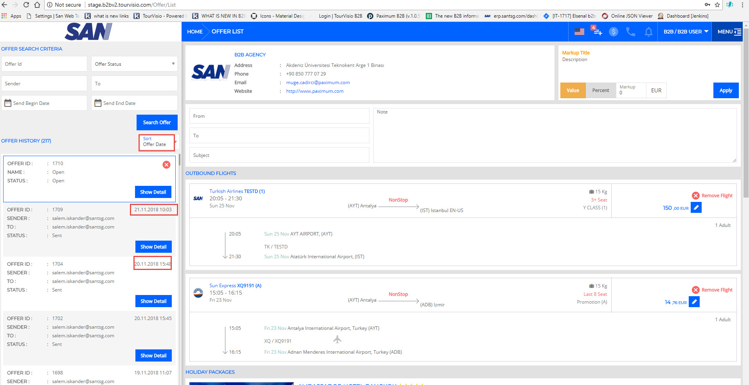
Task: Edit the 14,76 EUR flight price
Action: click(x=694, y=302)
